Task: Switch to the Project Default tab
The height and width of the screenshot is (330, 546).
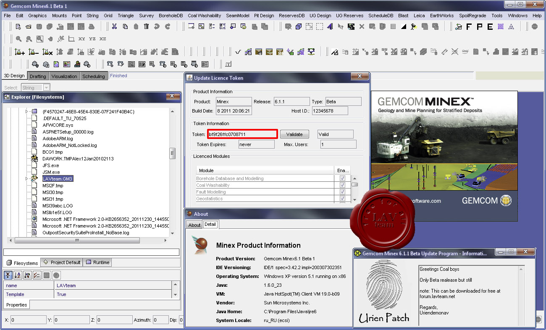Action: point(62,262)
